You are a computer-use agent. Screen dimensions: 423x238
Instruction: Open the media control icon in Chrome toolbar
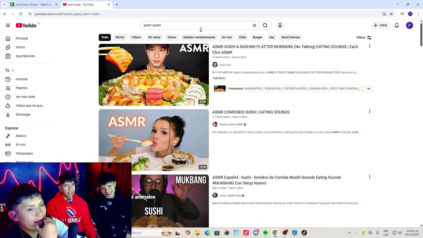coord(402,14)
